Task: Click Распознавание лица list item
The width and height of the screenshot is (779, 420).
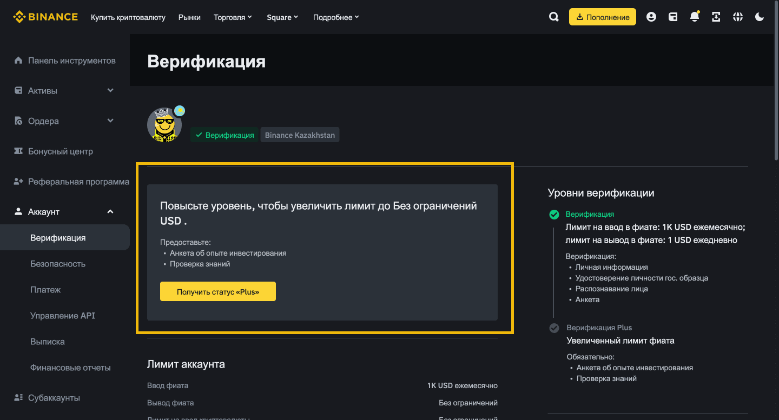Action: 612,289
